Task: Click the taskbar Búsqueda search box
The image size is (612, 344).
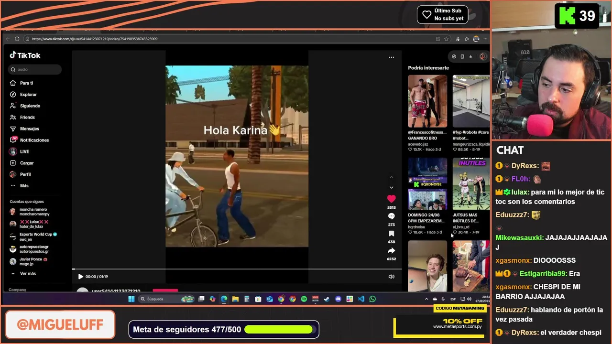Action: [x=166, y=299]
